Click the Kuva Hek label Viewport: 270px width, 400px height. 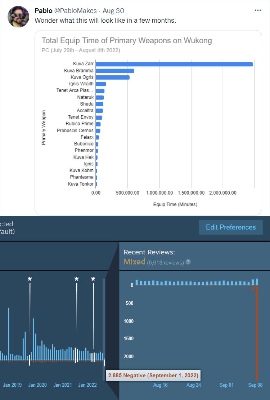click(x=84, y=157)
